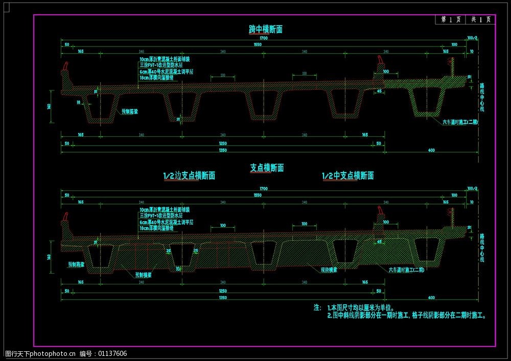This screenshot has height=361, width=511.
Task: Select the 400 dimension in support section
Action: pyautogui.click(x=431, y=297)
